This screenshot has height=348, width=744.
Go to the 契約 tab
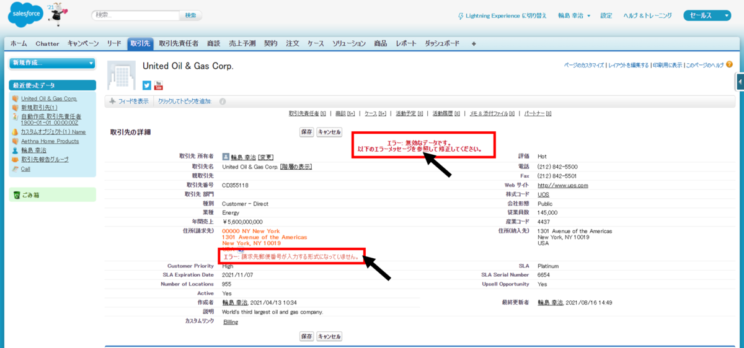pyautogui.click(x=270, y=44)
